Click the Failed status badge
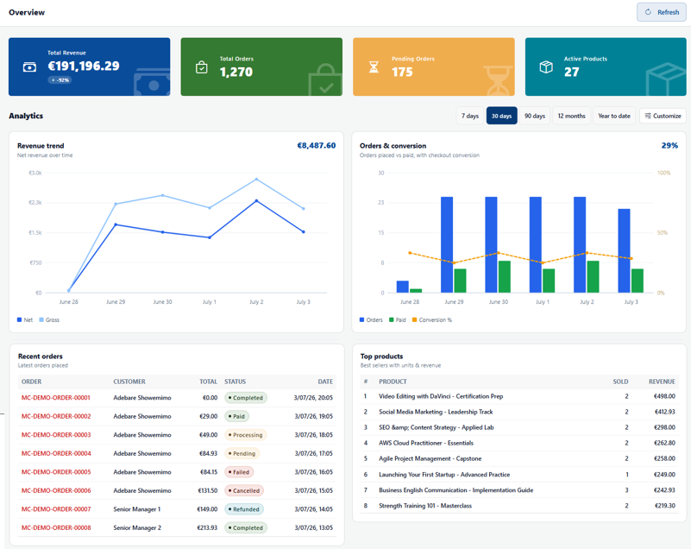 coord(239,472)
